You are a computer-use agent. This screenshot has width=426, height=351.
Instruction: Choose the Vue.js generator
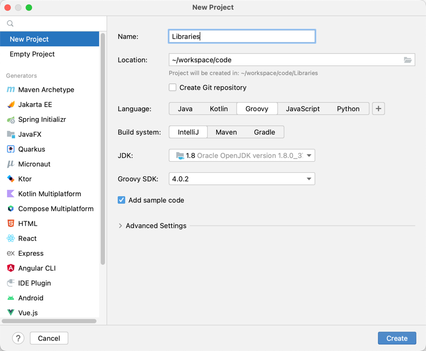50,313
